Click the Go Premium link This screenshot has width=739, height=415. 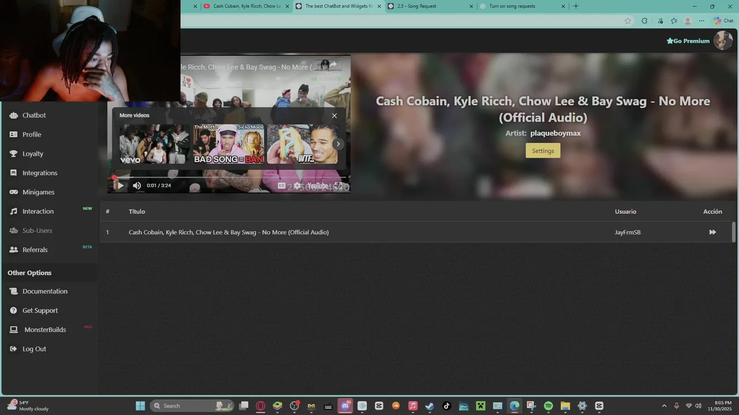click(688, 41)
